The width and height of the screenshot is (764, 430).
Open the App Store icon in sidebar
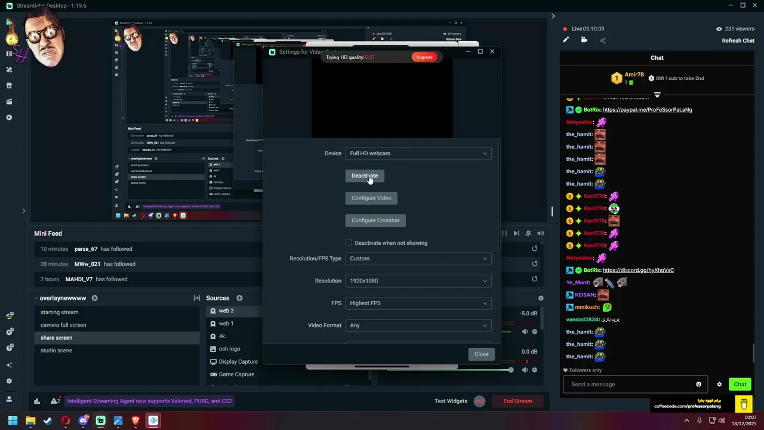9,85
